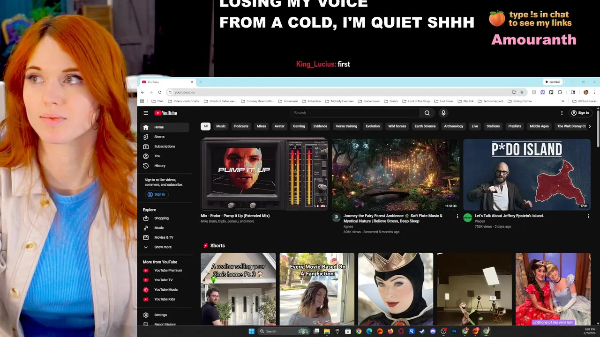Expand Show more in the Explore section
Screen dimensions: 600x337
click(x=165, y=247)
